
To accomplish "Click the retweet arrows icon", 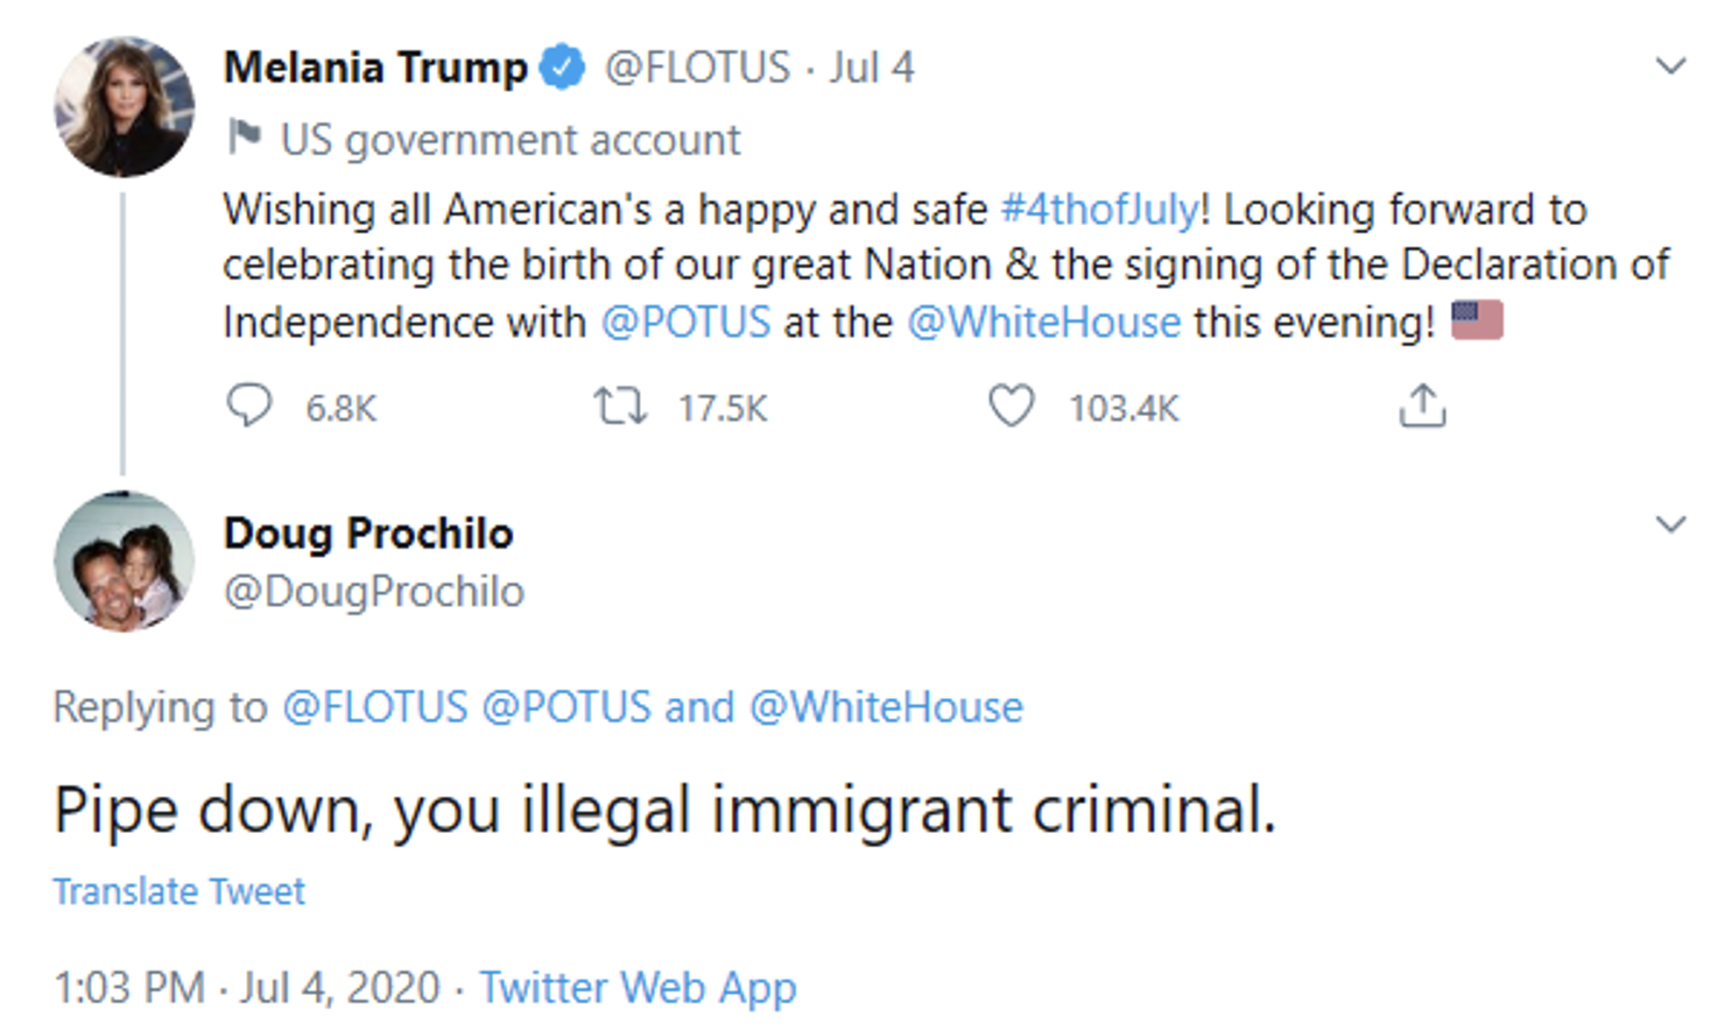I will pos(620,406).
